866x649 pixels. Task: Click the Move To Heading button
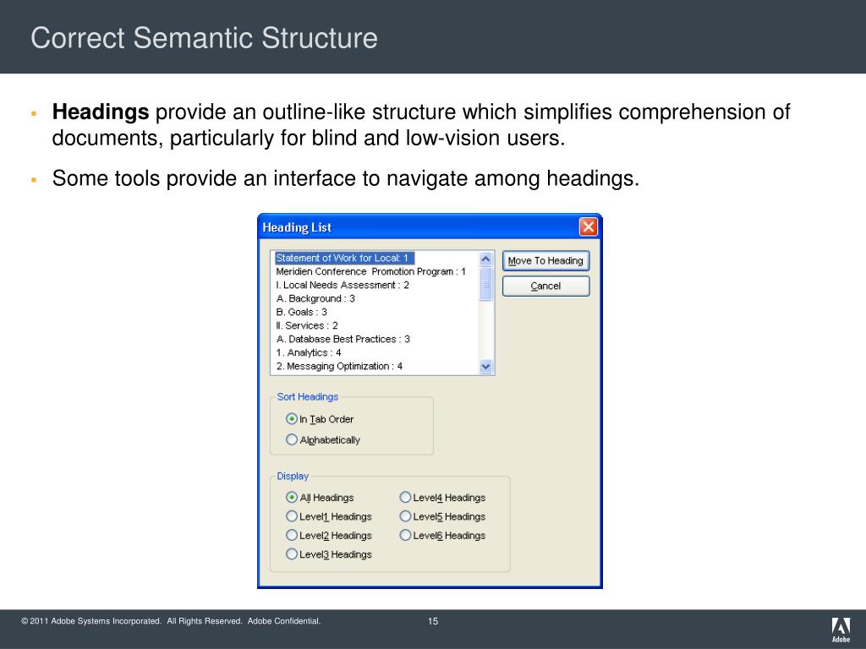(545, 261)
